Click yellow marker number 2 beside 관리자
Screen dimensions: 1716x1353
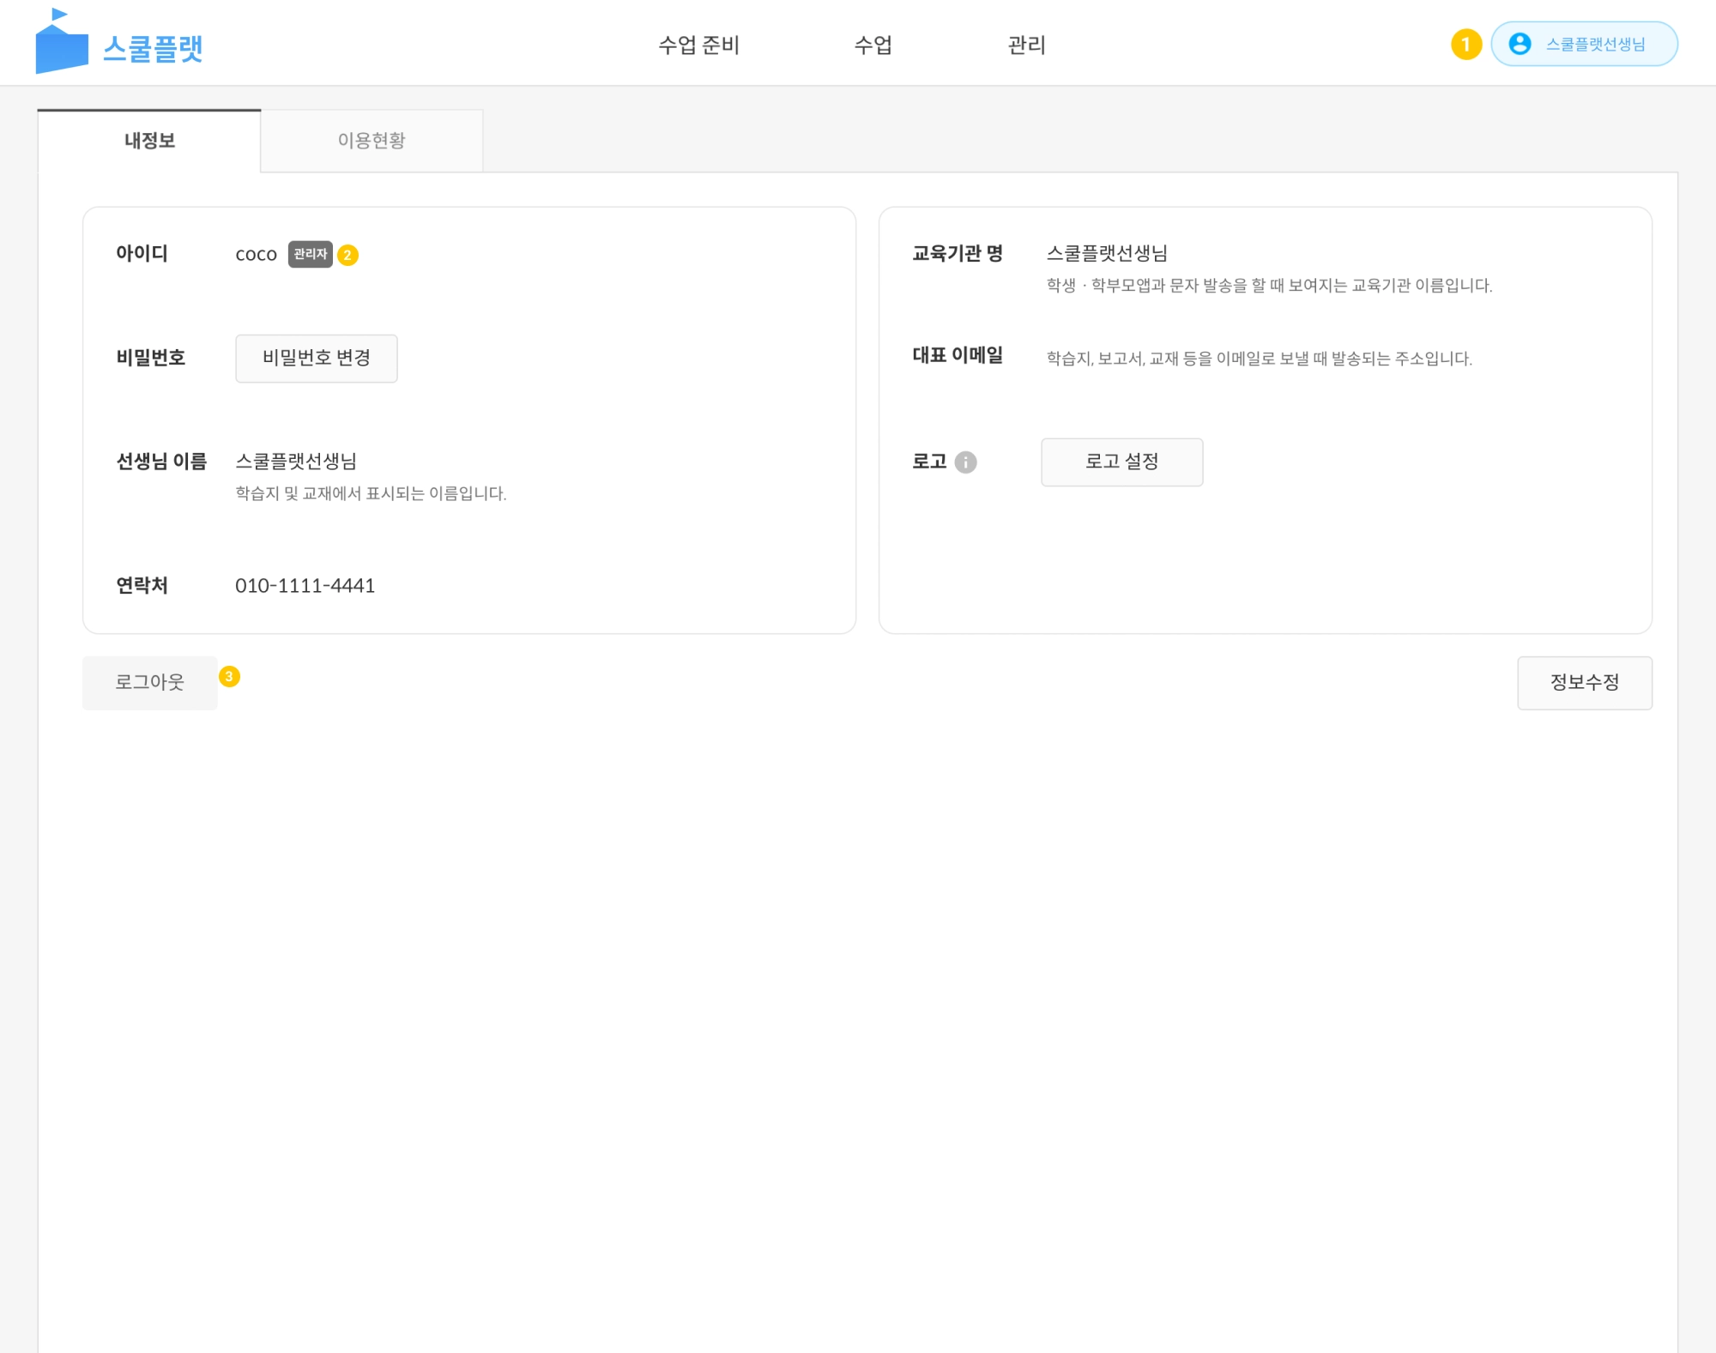pos(347,255)
